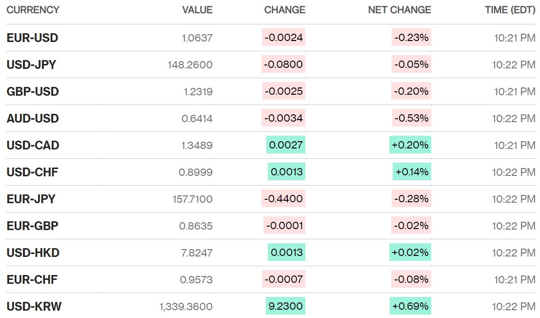Image resolution: width=540 pixels, height=318 pixels.
Task: Sort by the CHANGE column header
Action: 284,10
